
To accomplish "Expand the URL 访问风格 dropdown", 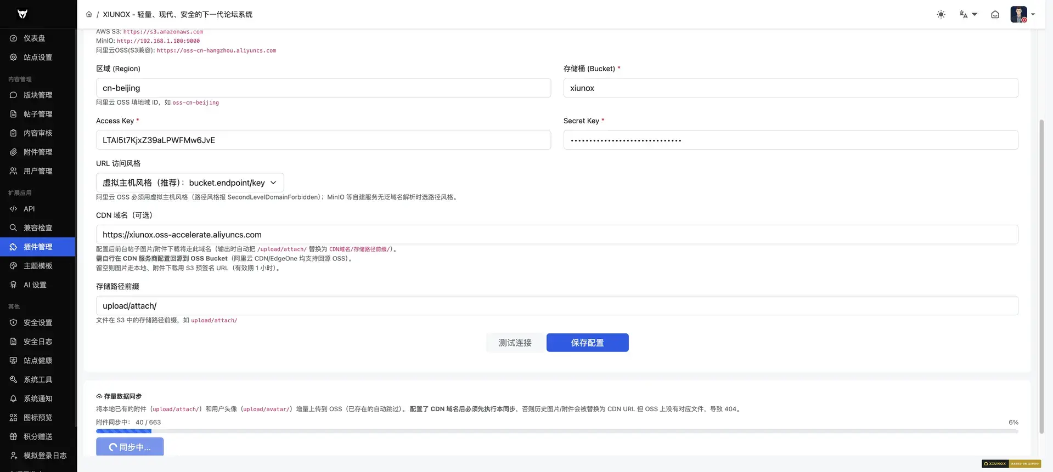I will [x=190, y=183].
